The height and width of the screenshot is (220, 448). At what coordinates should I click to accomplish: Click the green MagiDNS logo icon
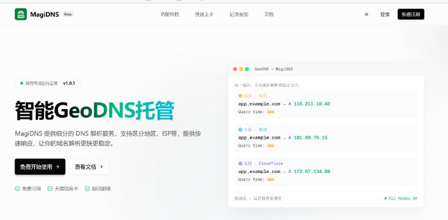(21, 15)
